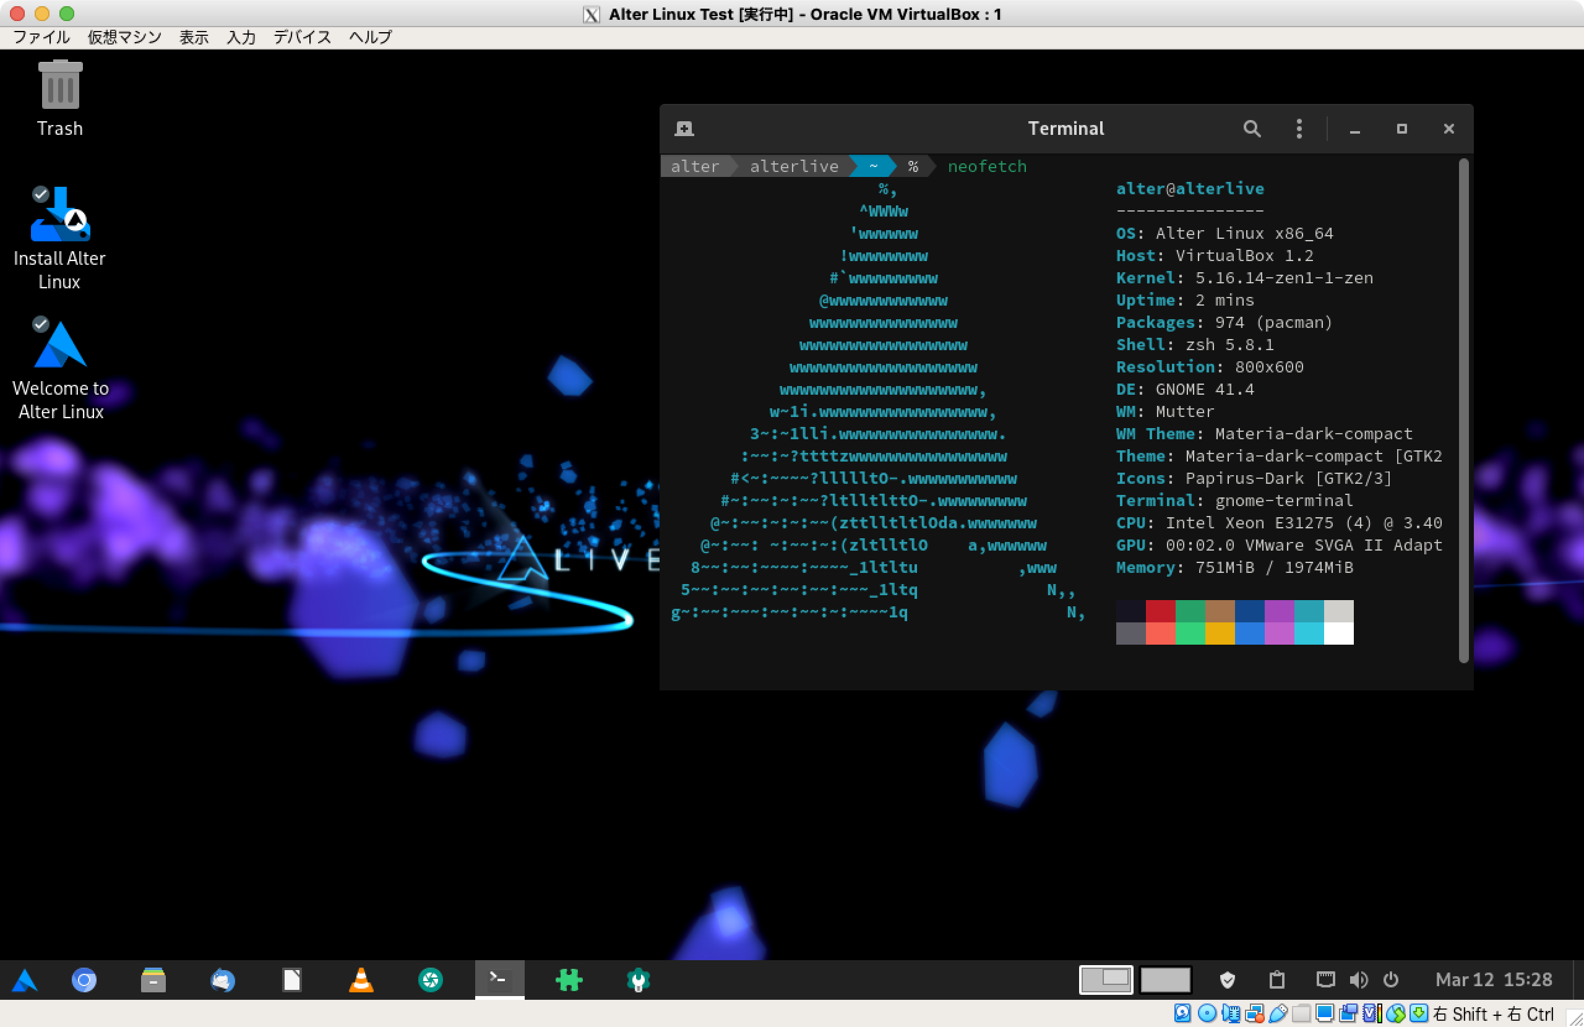
Task: Click the VirtualBox shared folders status icon
Action: (1301, 1013)
